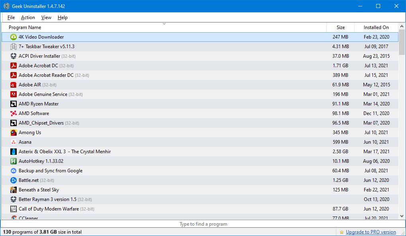Image resolution: width=406 pixels, height=236 pixels.
Task: Sort by the Program Name column header
Action: coord(164,27)
